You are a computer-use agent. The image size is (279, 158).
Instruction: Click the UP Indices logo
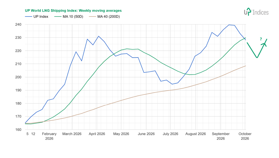click(256, 12)
